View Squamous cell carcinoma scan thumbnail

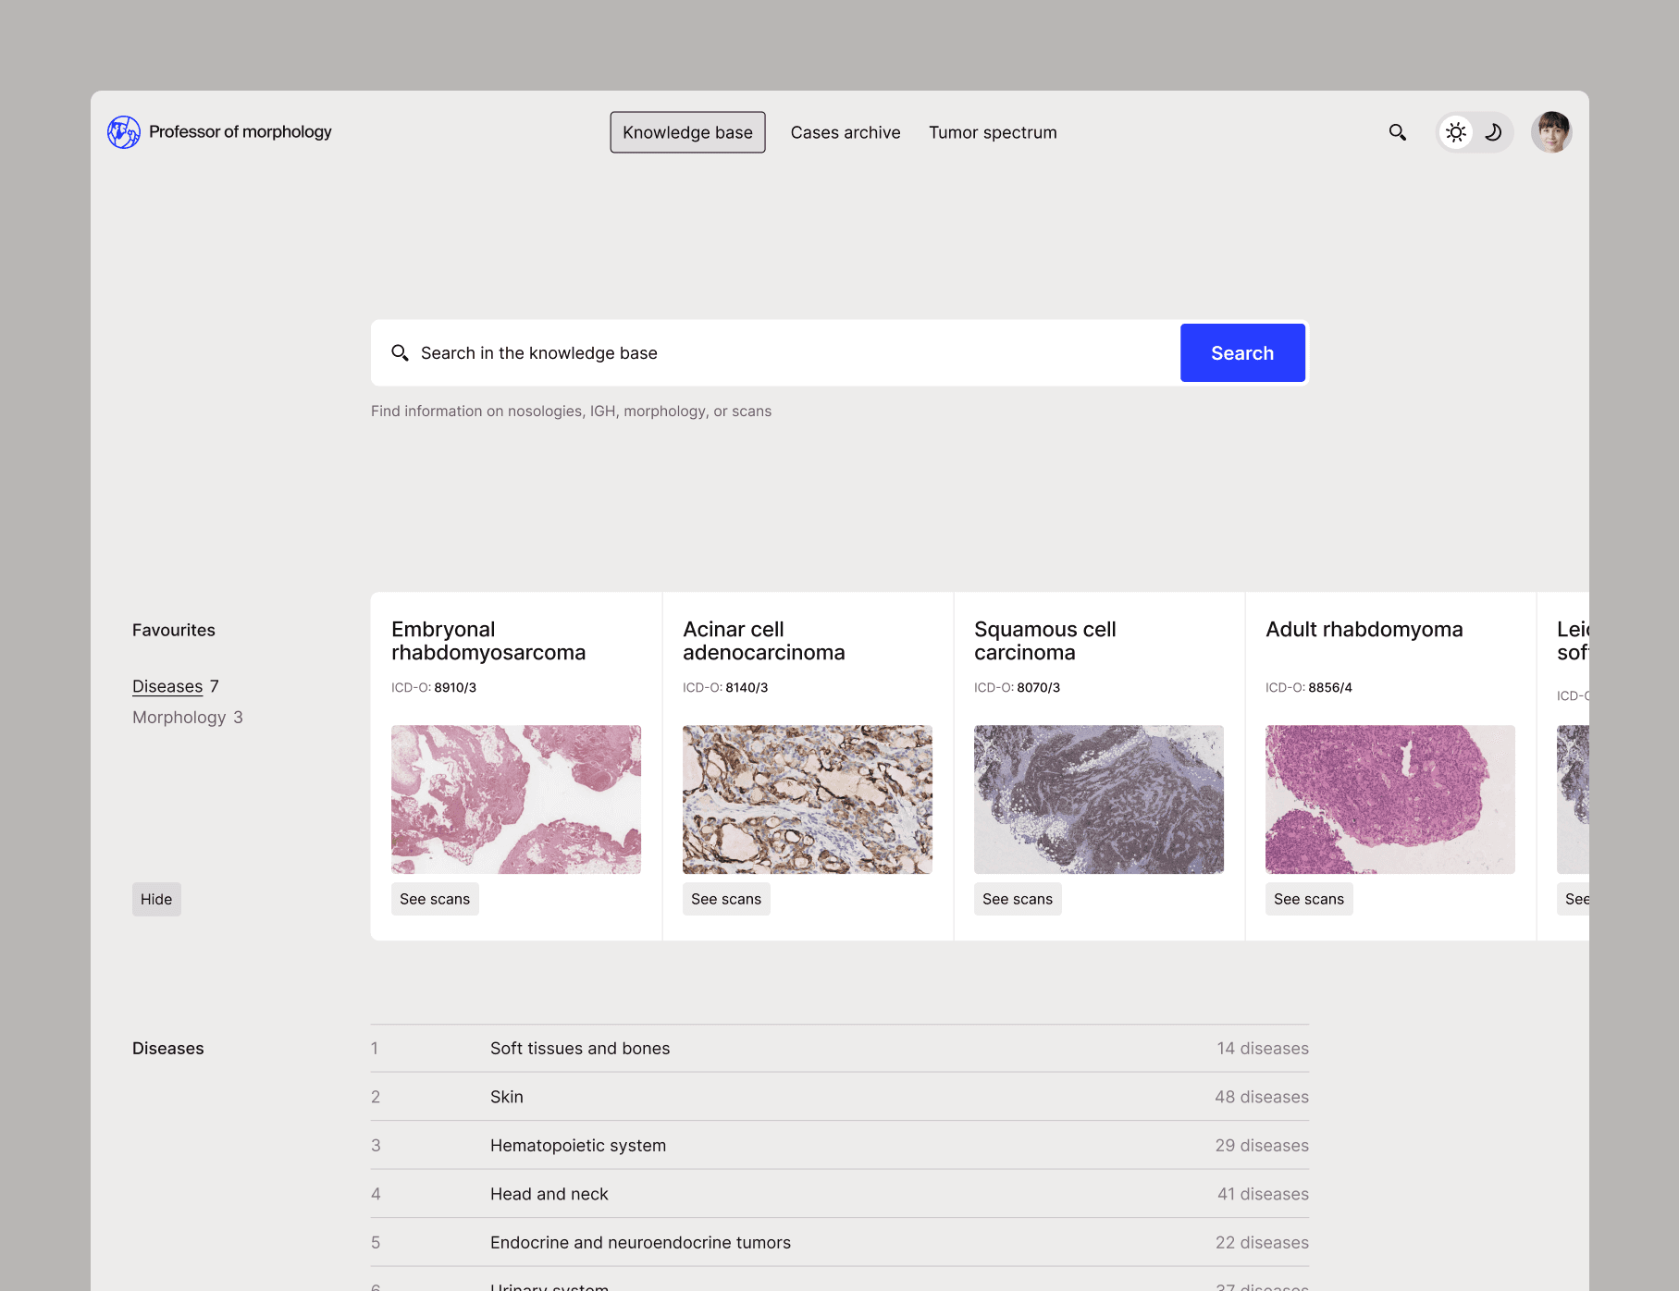click(x=1099, y=799)
